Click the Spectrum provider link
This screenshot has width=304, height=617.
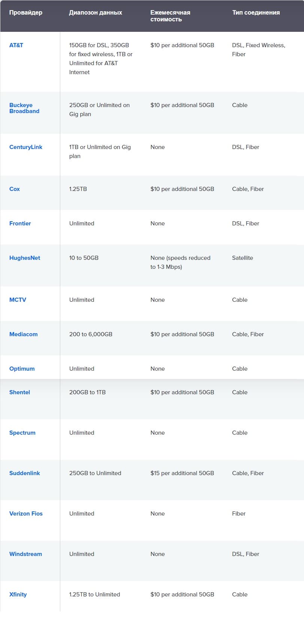pos(22,432)
